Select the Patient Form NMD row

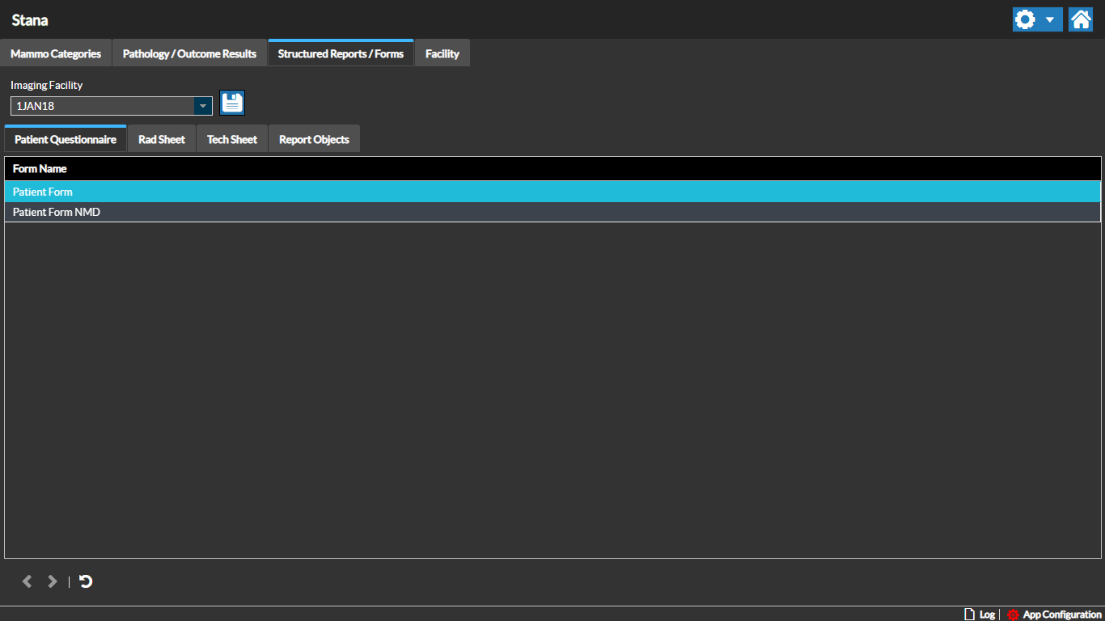57,212
